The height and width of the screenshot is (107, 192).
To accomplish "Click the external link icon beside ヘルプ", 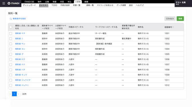I will point(143,5).
